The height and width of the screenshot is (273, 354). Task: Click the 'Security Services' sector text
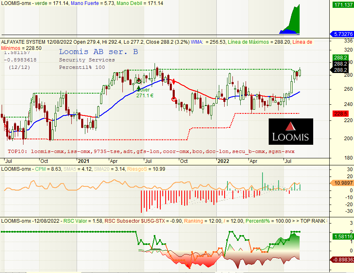[87, 60]
